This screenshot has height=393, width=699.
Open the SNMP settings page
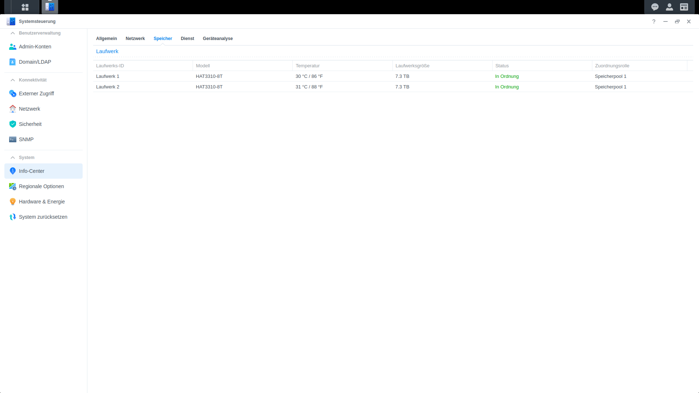point(26,139)
